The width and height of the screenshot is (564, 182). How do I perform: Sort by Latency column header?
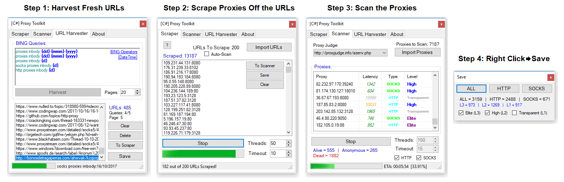click(x=370, y=77)
